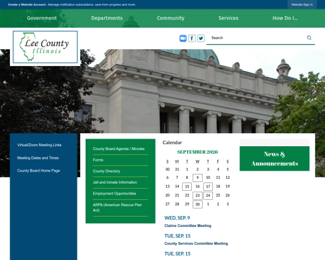Screen dimensions: 325x260
Task: Open Virtual/Zoom Meeting Links
Action: click(x=39, y=145)
